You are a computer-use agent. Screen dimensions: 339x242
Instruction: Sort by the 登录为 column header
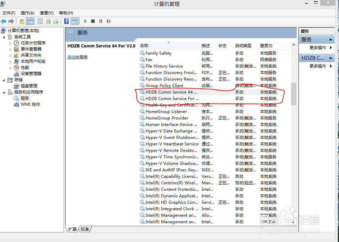268,45
